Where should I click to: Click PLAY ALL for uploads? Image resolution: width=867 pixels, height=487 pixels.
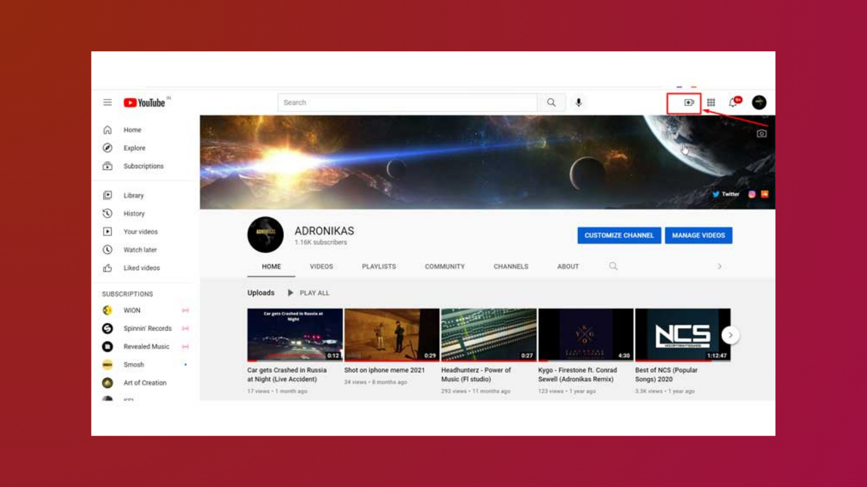(x=309, y=293)
